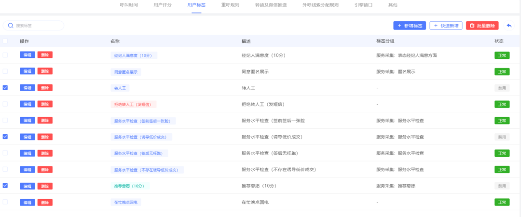
Task: Click the 正常 status badge of 经纪人满意度 row
Action: [502, 55]
